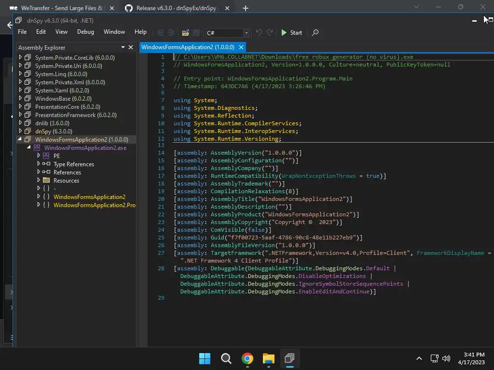Expand the System.Linq node
The image size is (494, 370).
click(20, 74)
